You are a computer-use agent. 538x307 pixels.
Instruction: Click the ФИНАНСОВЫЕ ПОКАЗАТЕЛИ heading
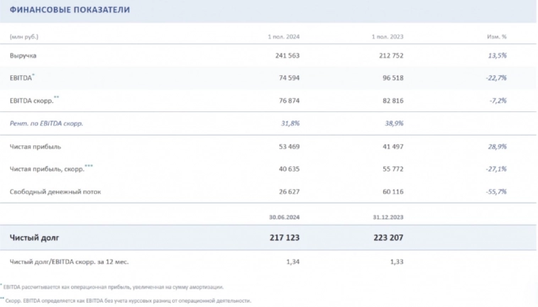(x=59, y=11)
